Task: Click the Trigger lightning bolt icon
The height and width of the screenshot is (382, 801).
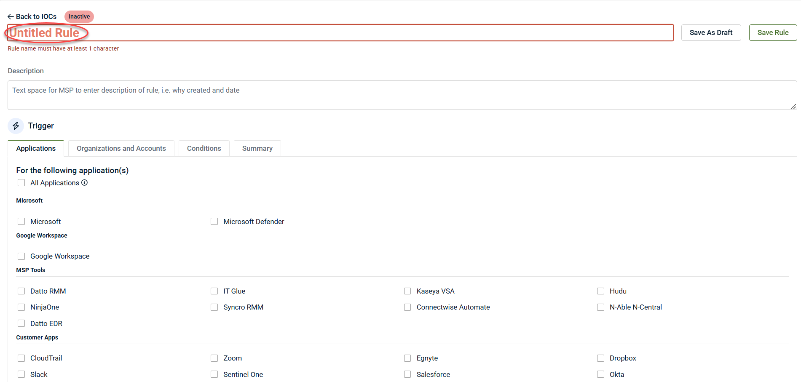Action: [16, 126]
